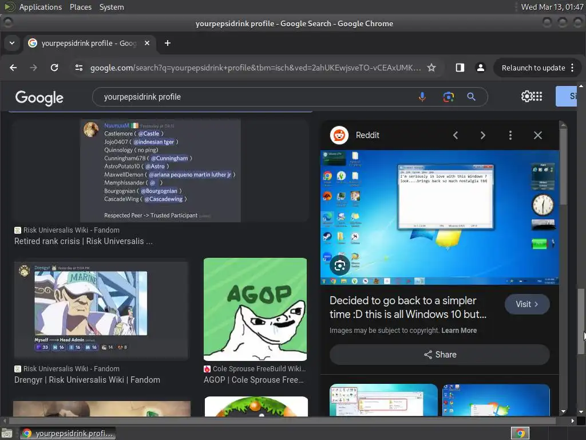Screen dimensions: 586x440
Task: Switch to Chrome window in taskbar
Action: (x=68, y=433)
